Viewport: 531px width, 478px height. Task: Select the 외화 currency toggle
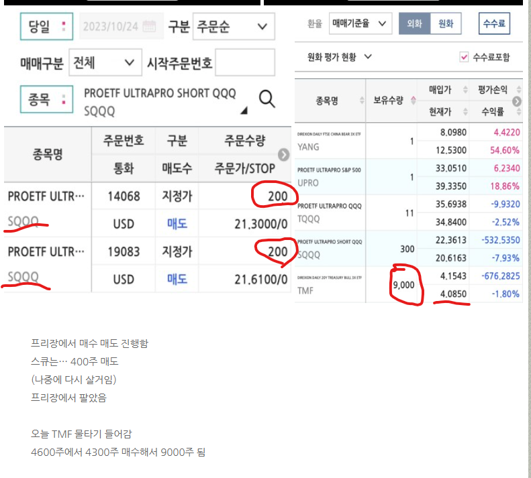click(x=414, y=23)
